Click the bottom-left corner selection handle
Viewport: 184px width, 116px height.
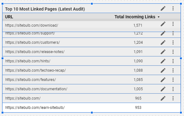click(x=2, y=113)
